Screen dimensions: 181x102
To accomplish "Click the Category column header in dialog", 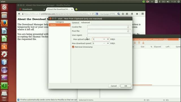I will pos(60,22).
